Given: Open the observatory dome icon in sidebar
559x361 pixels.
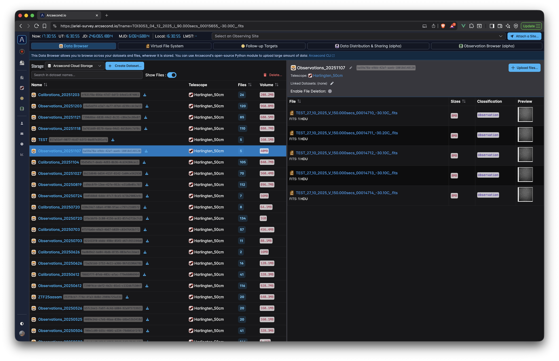Looking at the screenshot, I should coord(22,63).
